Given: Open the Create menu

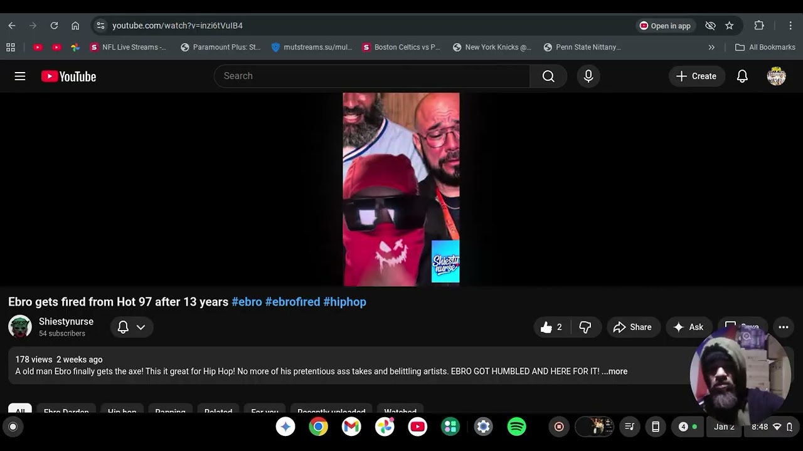Looking at the screenshot, I should pos(696,76).
